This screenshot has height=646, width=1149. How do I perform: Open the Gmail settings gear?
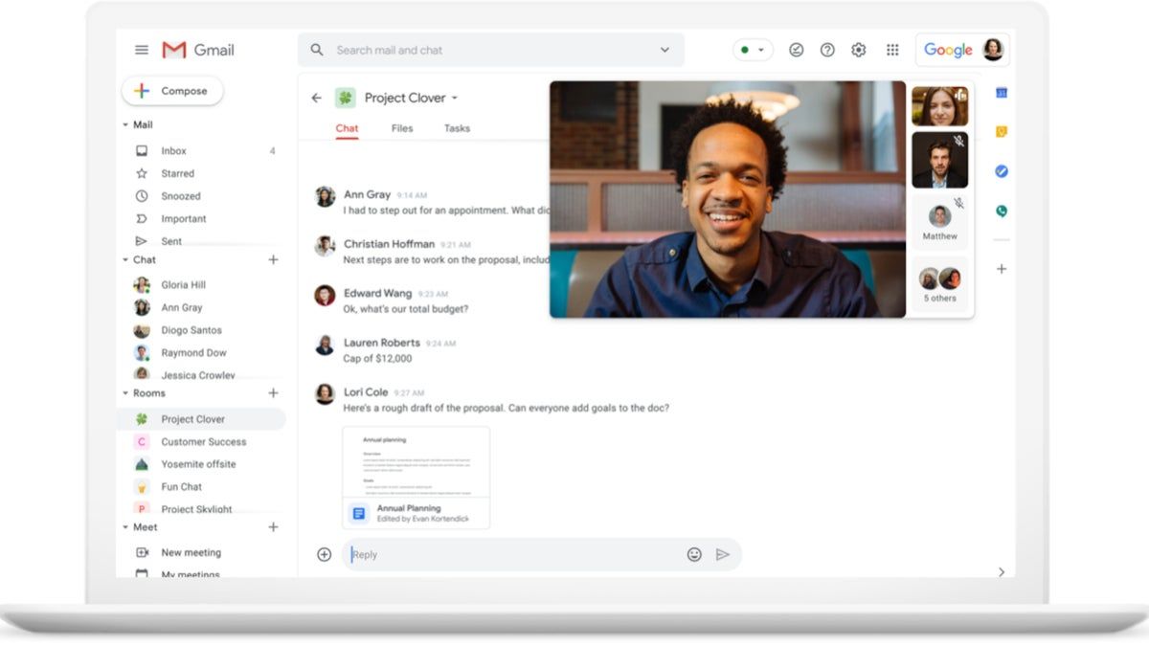click(858, 49)
